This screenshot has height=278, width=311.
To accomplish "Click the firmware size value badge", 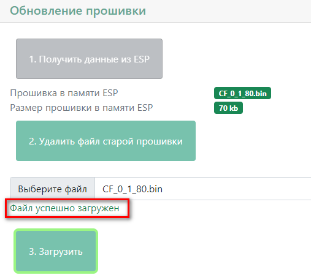I will click(x=228, y=108).
